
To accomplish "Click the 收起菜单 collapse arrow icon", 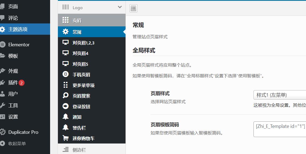I will click(2, 143).
